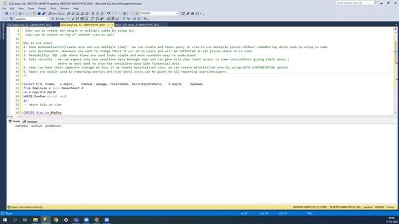Click Display Estimated Execution Plan icon
399x224 pixels.
[77, 19]
